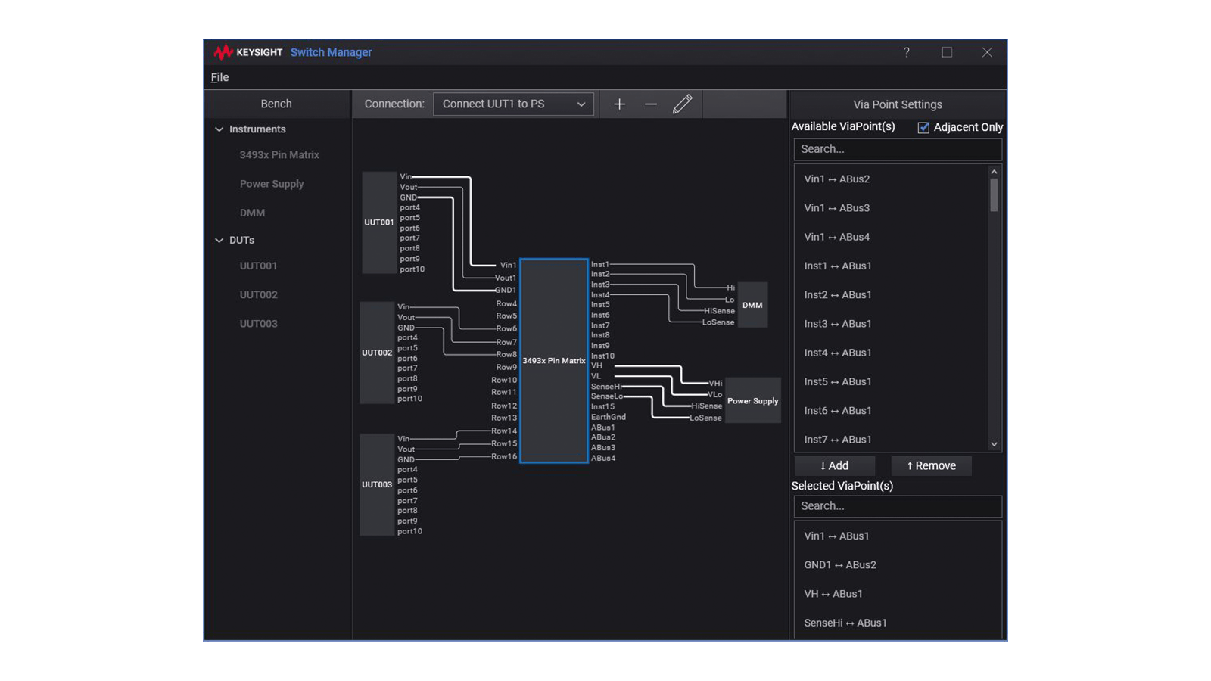The height and width of the screenshot is (681, 1211).
Task: Click the Add via point button
Action: (835, 466)
